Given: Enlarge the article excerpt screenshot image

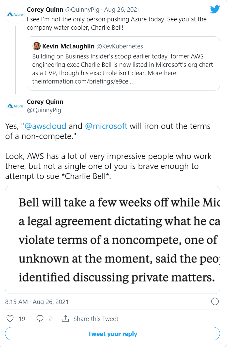Looking at the screenshot, I should pyautogui.click(x=112, y=239).
